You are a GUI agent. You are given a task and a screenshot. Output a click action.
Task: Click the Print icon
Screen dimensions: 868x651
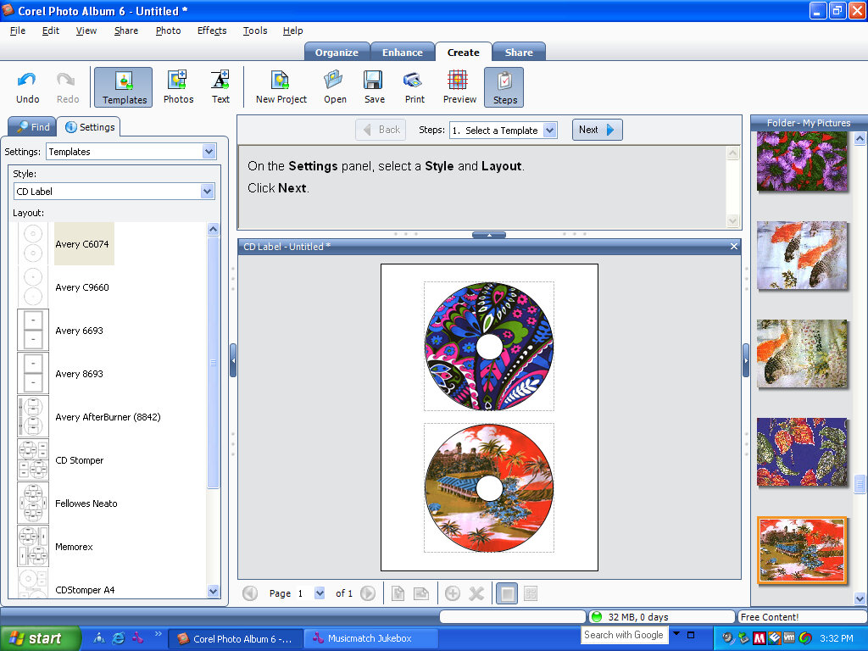(x=415, y=87)
